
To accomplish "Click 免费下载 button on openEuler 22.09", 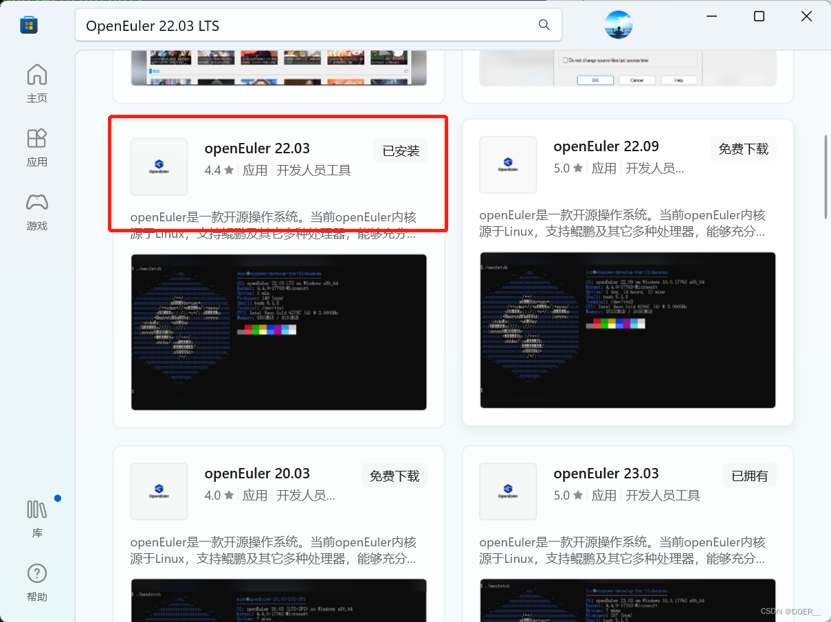I will pyautogui.click(x=743, y=148).
